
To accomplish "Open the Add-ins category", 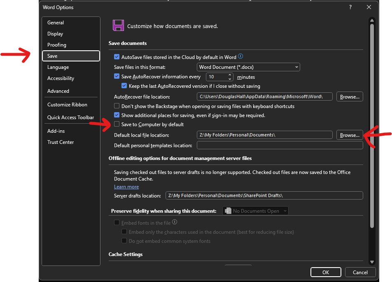I will click(x=71, y=131).
